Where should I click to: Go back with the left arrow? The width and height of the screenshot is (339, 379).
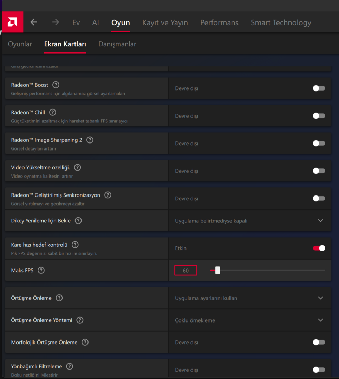(34, 22)
